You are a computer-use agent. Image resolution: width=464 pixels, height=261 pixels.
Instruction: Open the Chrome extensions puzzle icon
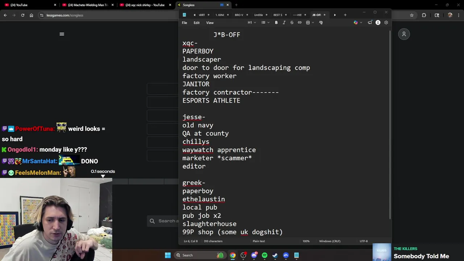424,15
